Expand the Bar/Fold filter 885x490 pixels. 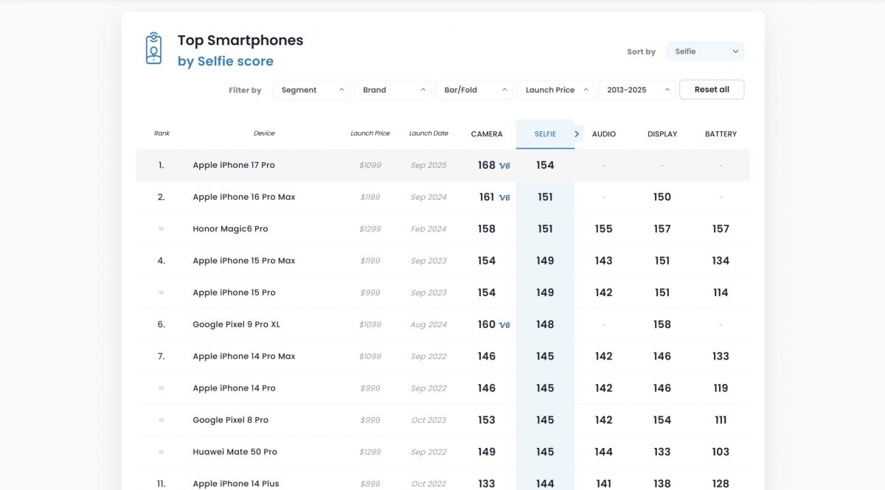click(473, 90)
